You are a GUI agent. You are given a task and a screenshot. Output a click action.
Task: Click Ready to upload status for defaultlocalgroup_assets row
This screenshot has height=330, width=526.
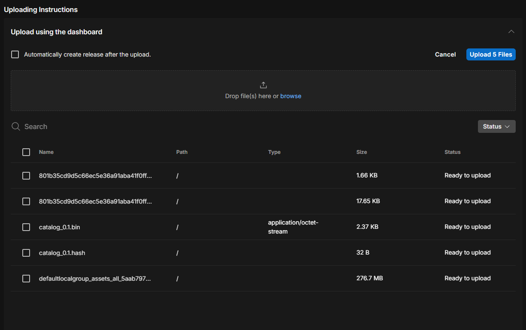(468, 278)
